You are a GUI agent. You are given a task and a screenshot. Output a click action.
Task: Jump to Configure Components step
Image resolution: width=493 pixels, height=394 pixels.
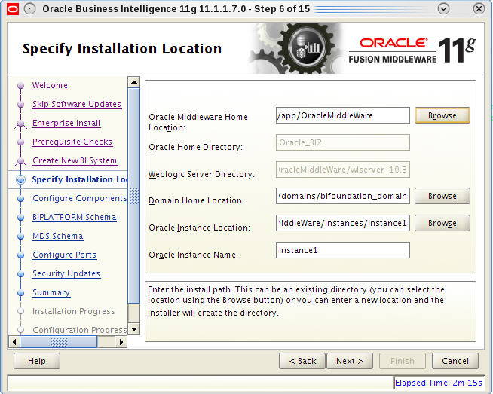80,199
